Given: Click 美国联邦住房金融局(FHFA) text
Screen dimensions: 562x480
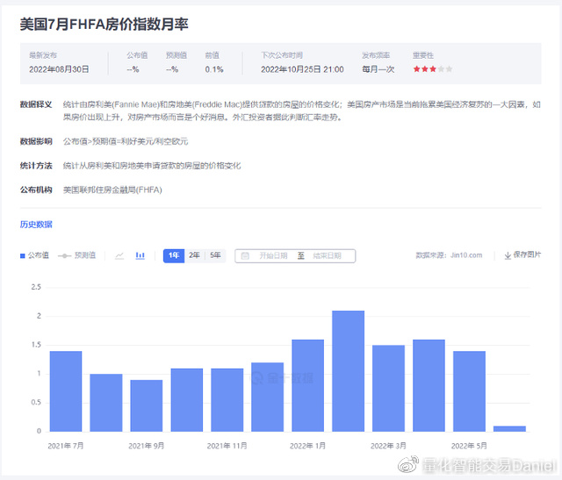Looking at the screenshot, I should pos(112,190).
